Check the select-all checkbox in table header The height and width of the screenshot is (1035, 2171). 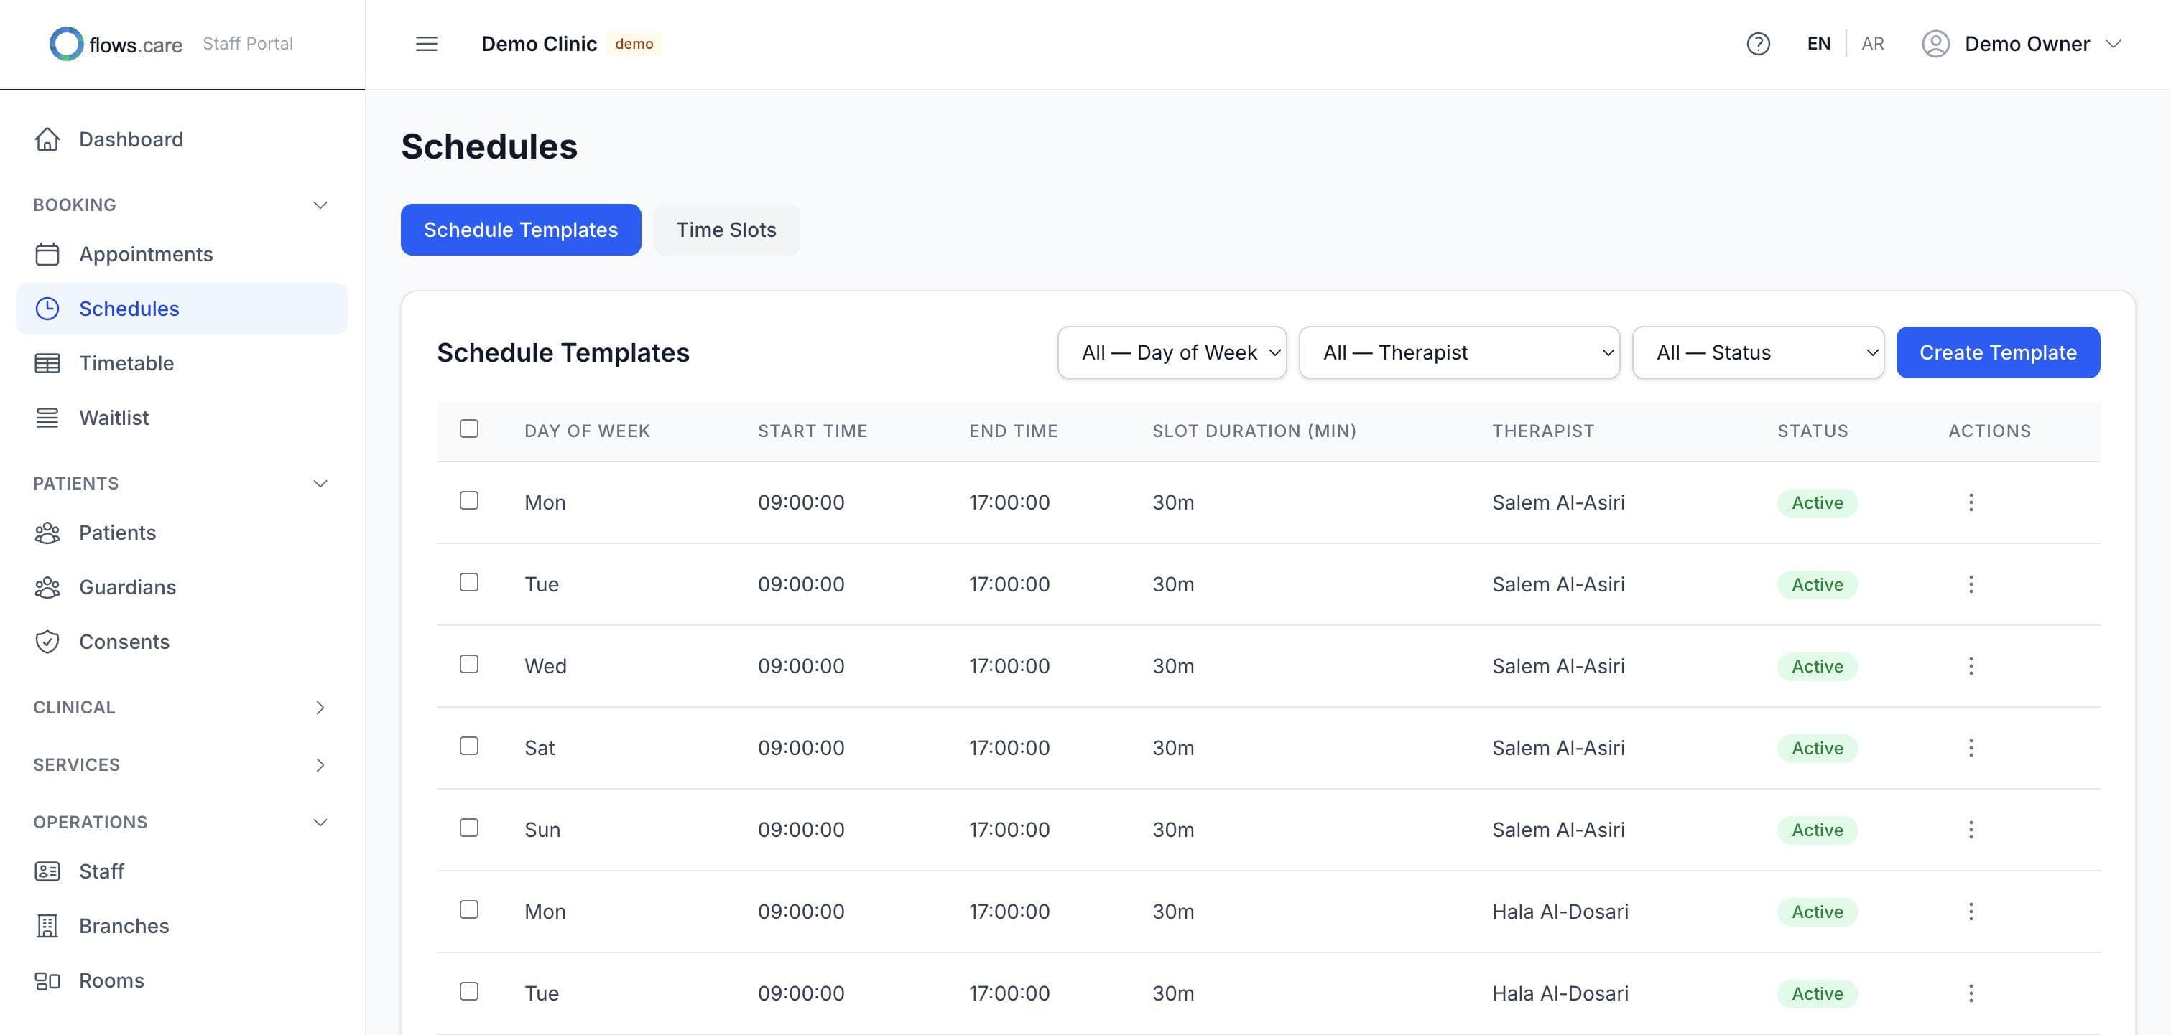tap(469, 428)
